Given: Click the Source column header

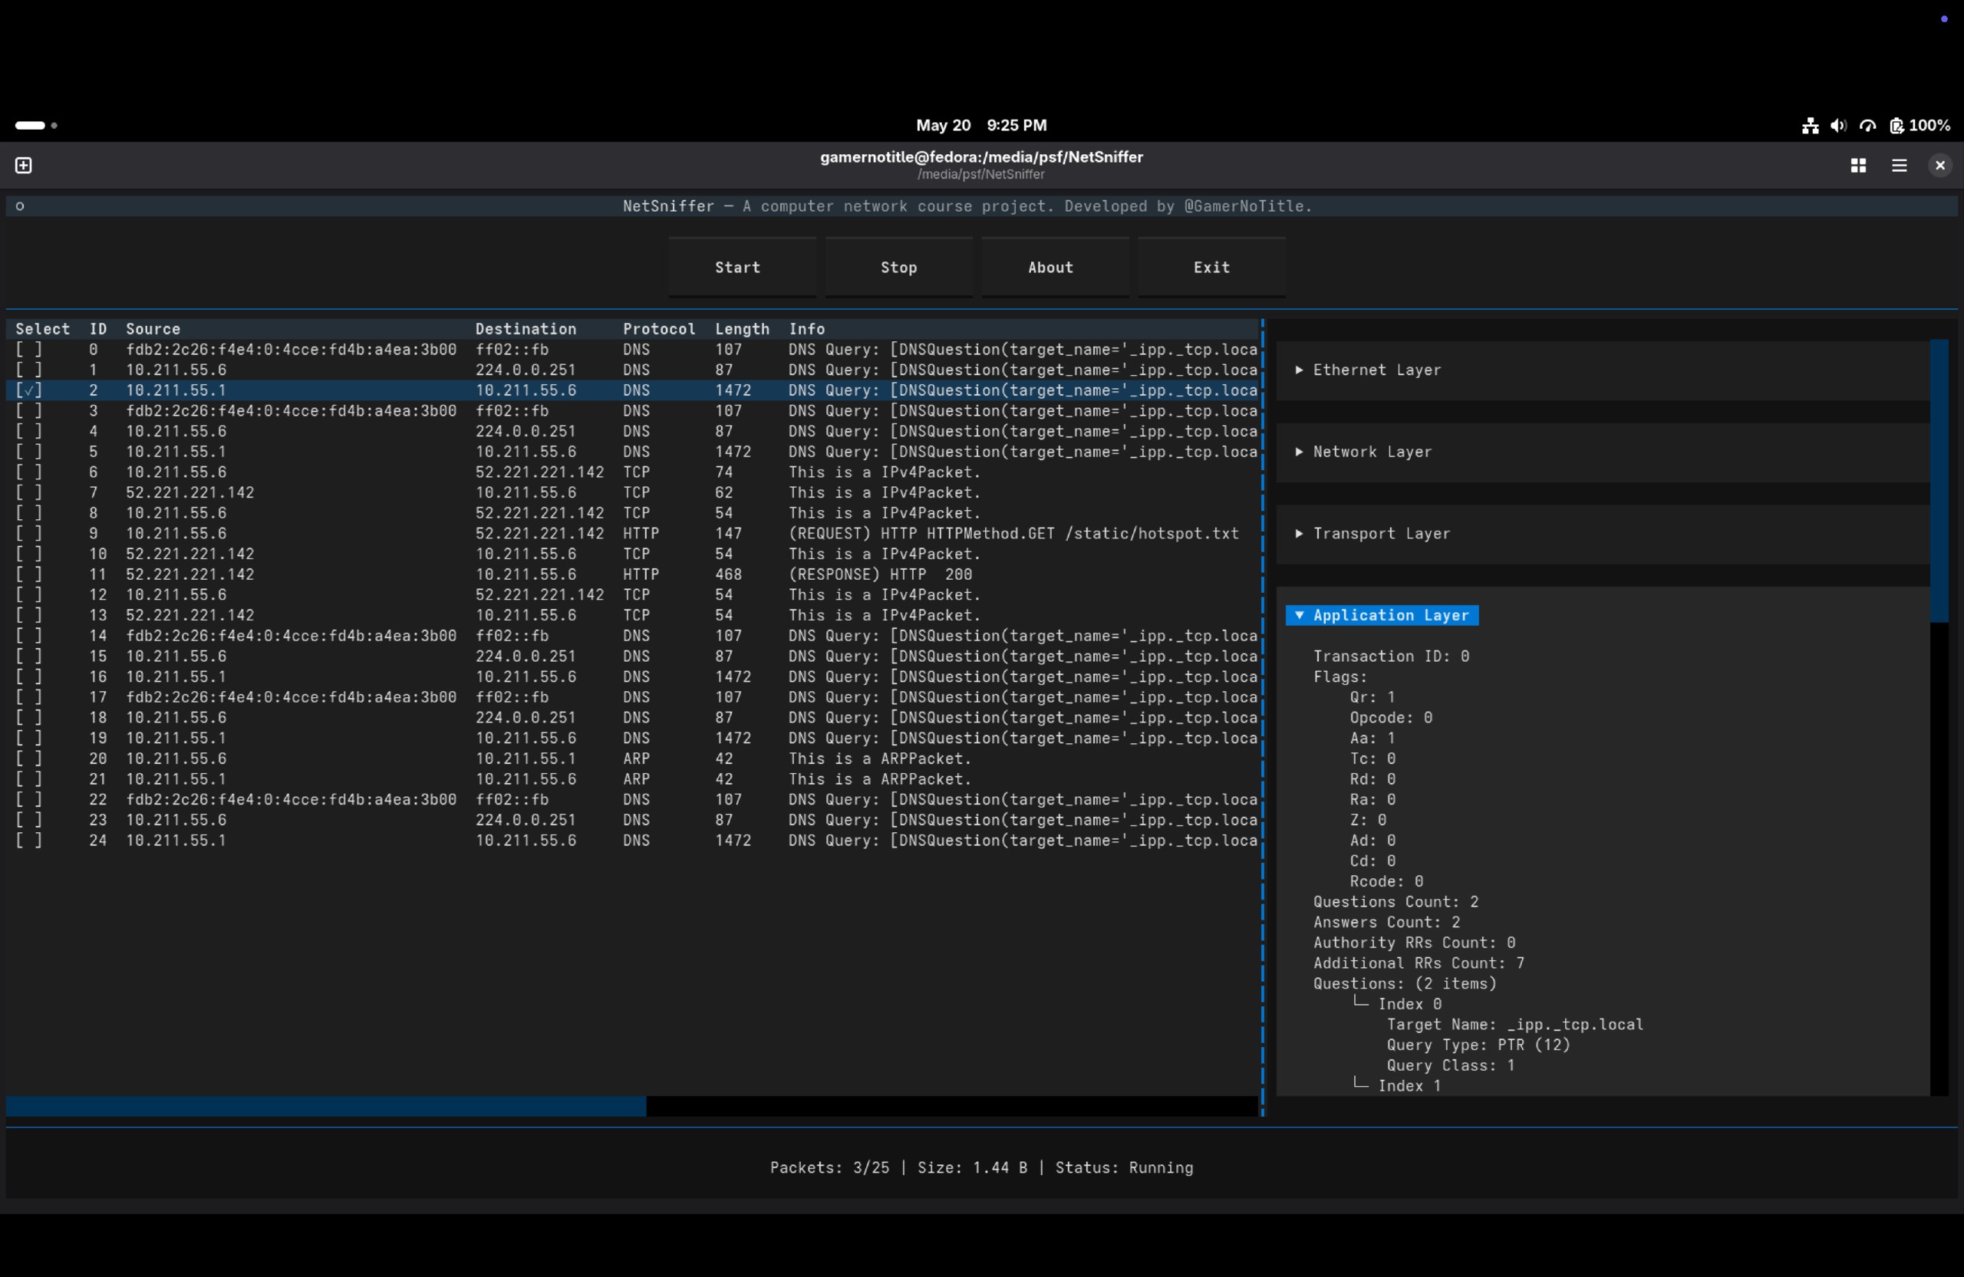Looking at the screenshot, I should tap(153, 329).
